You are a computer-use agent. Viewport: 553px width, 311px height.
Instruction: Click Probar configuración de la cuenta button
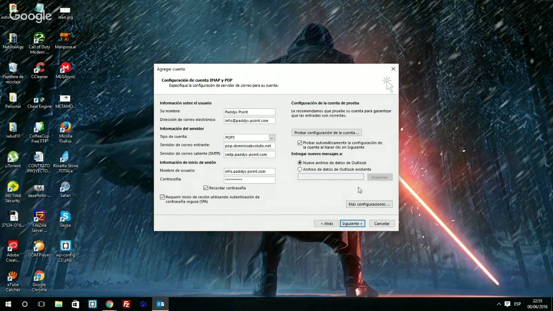(x=327, y=133)
